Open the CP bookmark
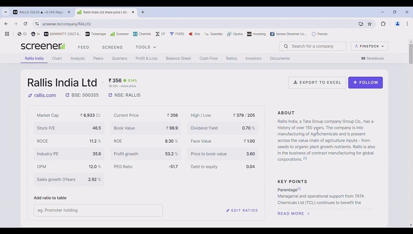 (160, 34)
